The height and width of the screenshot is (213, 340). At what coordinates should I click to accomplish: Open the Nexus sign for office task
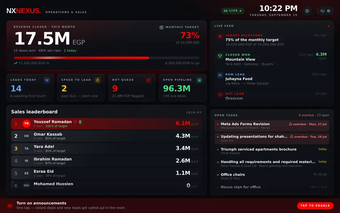coord(272,187)
